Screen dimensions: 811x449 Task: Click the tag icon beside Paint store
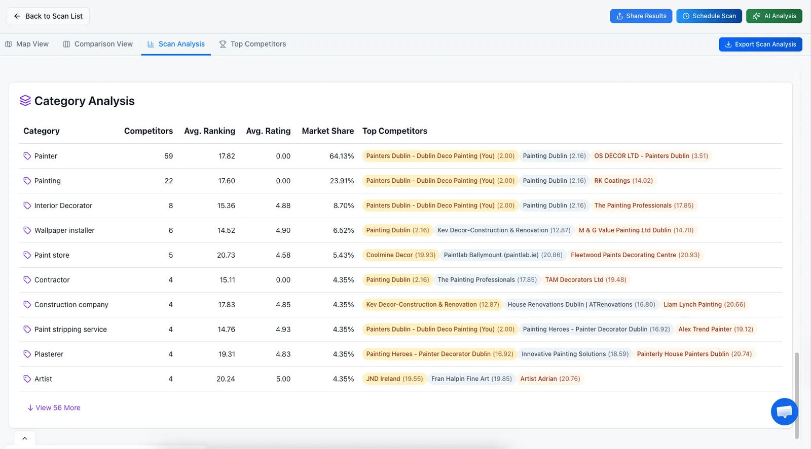point(27,255)
